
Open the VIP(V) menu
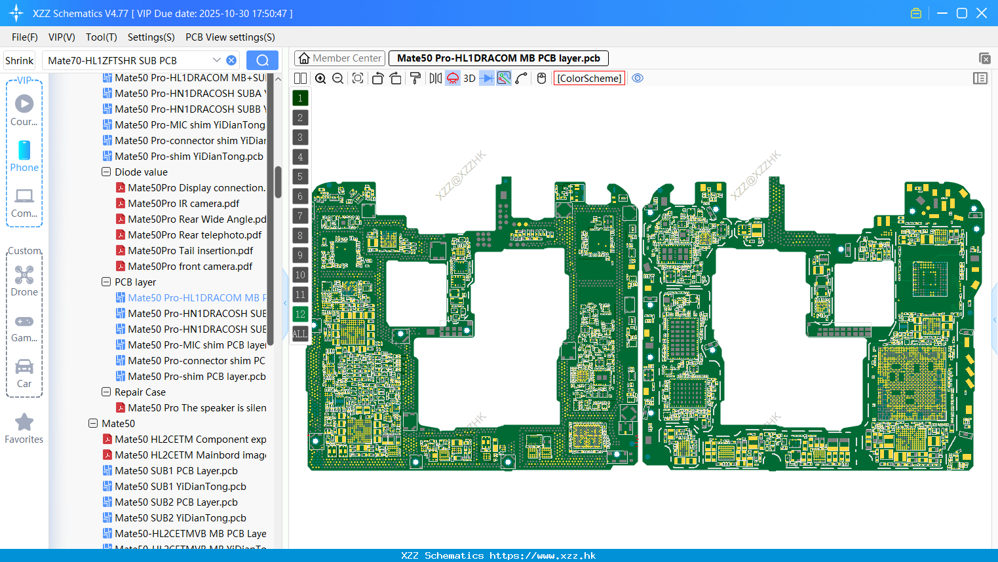point(62,37)
